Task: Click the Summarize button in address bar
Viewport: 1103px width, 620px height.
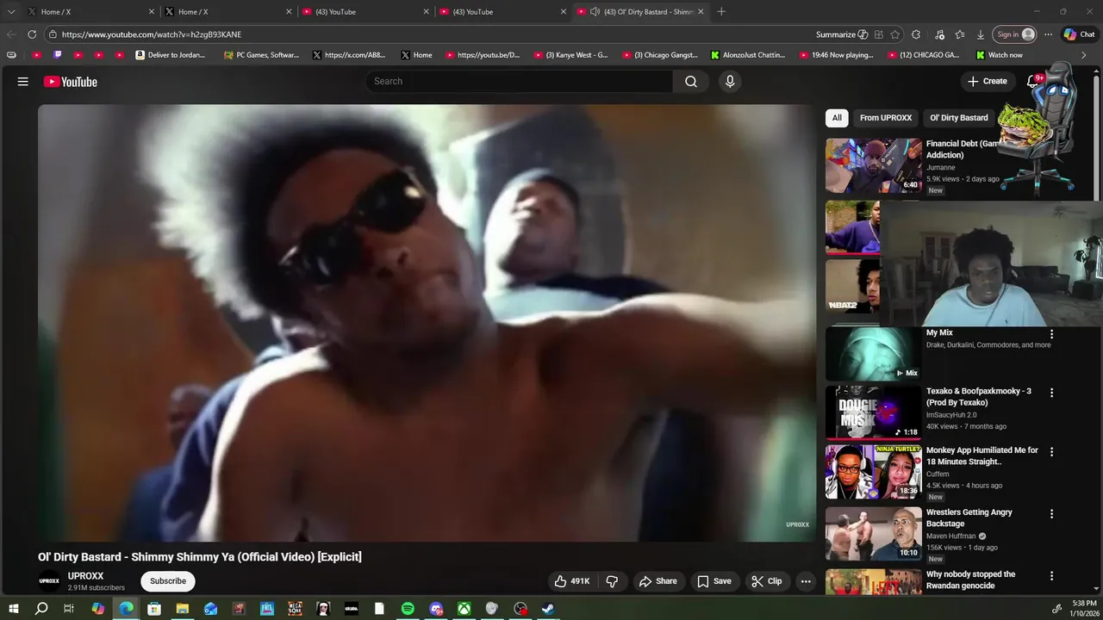Action: coord(842,34)
